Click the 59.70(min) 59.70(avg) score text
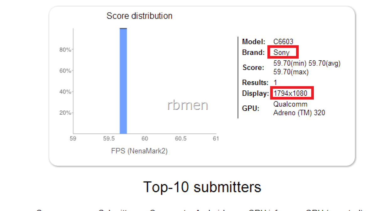The width and height of the screenshot is (376, 211). click(307, 63)
